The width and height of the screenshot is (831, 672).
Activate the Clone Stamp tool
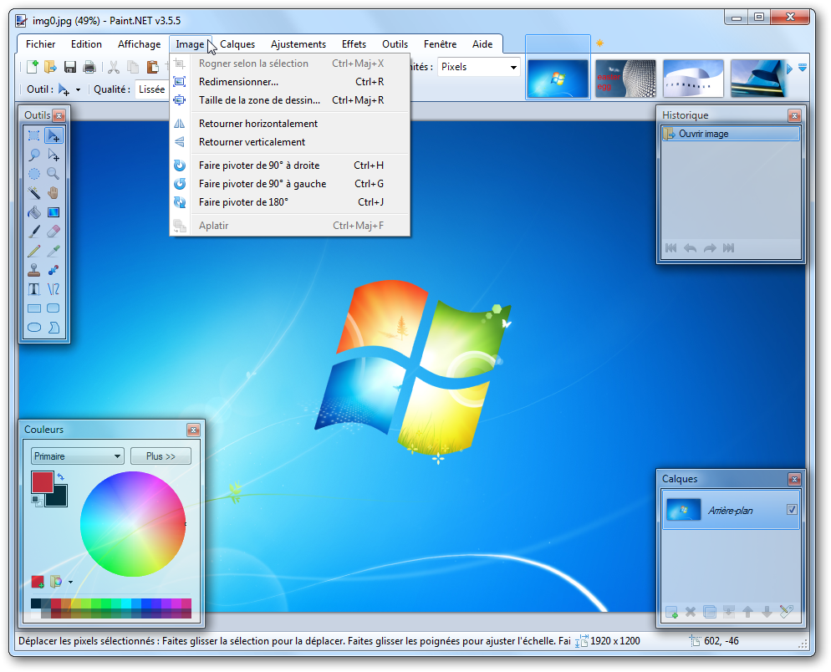click(x=33, y=270)
